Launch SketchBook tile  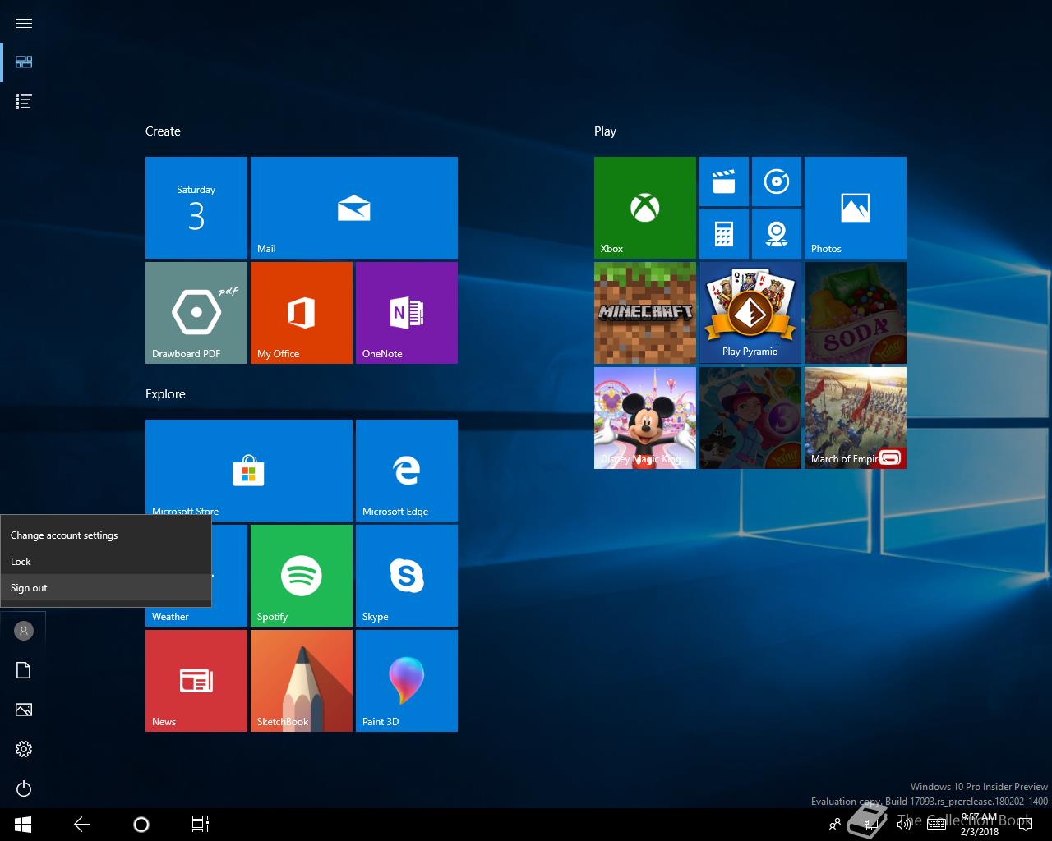tap(301, 681)
